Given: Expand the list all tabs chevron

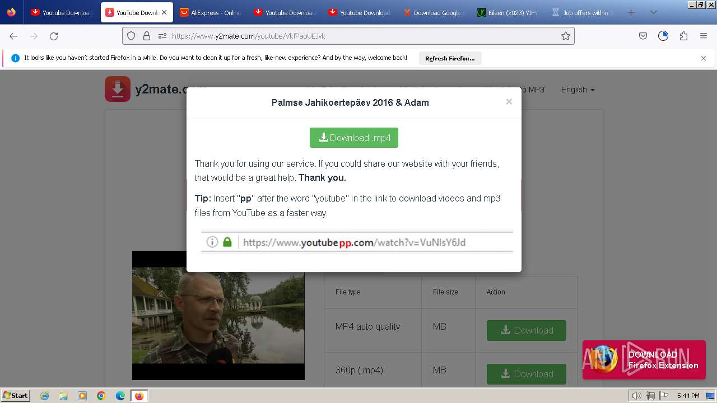Looking at the screenshot, I should pyautogui.click(x=653, y=12).
